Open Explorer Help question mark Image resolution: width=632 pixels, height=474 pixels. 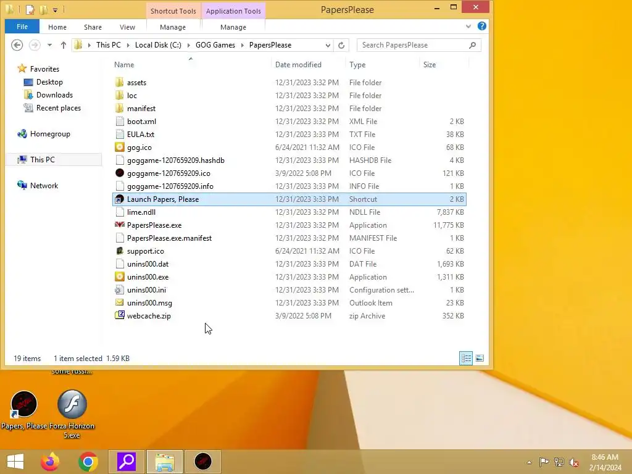click(481, 26)
